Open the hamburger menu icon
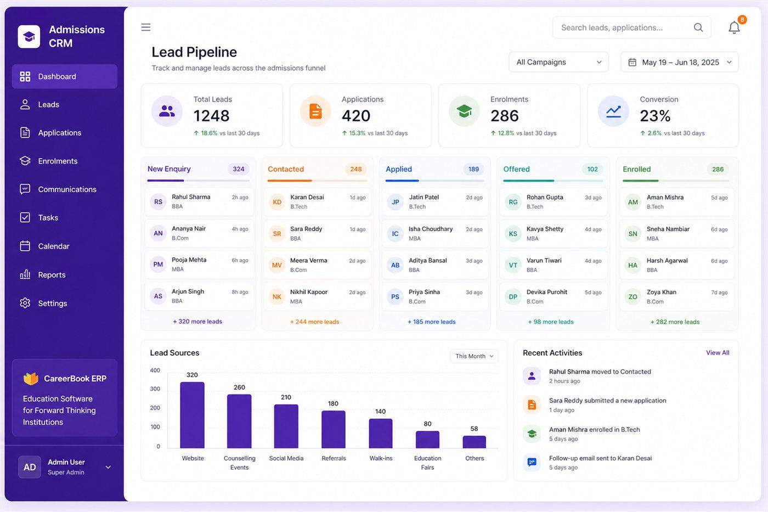Viewport: 768px width, 512px height. click(x=146, y=27)
